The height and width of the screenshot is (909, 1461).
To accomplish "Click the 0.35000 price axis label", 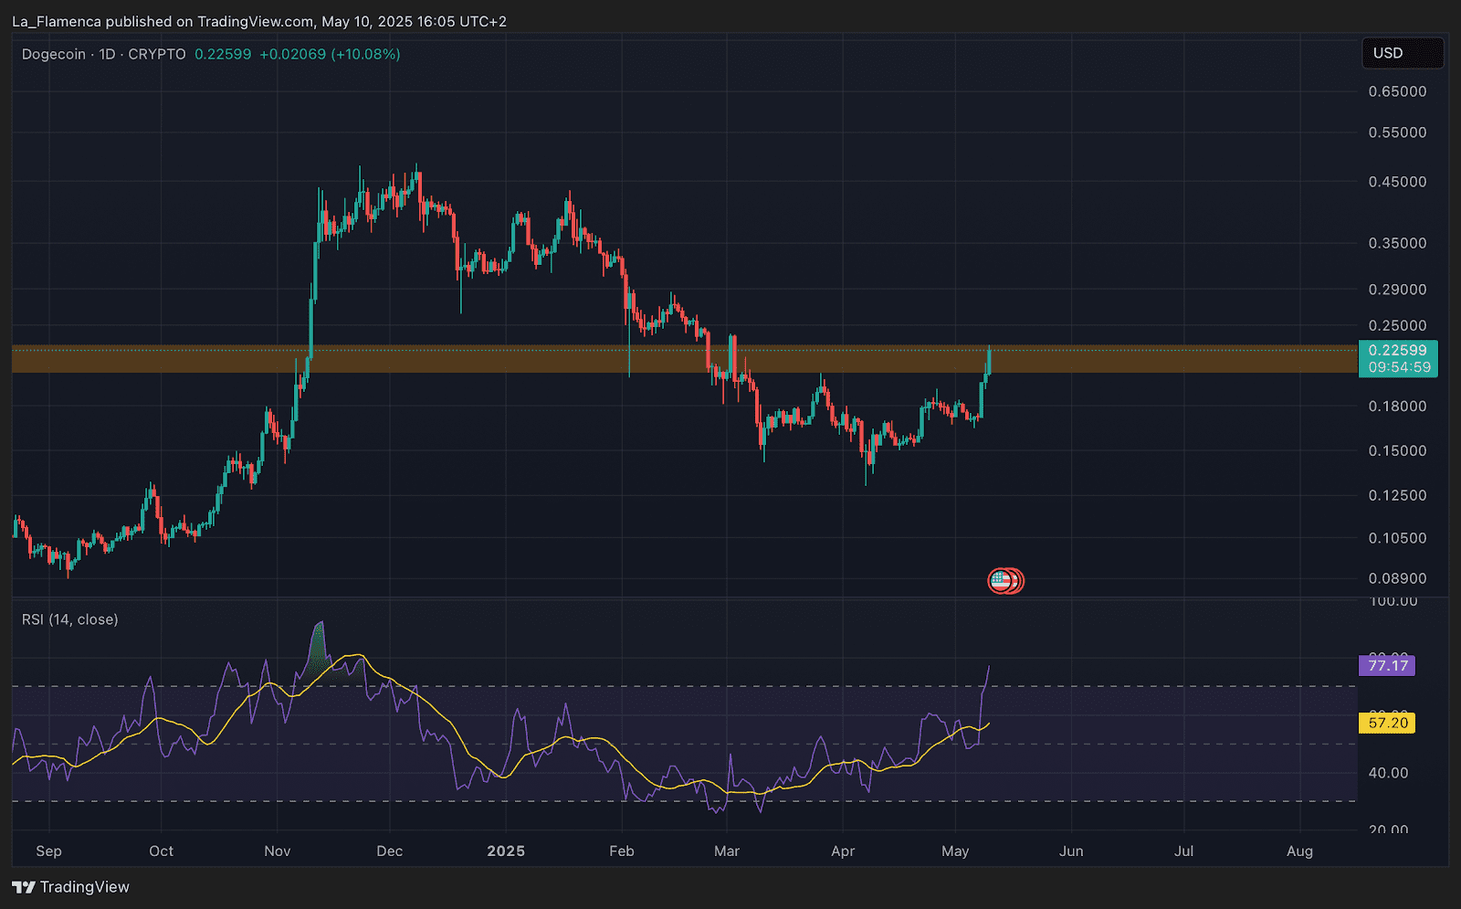I will click(1397, 243).
